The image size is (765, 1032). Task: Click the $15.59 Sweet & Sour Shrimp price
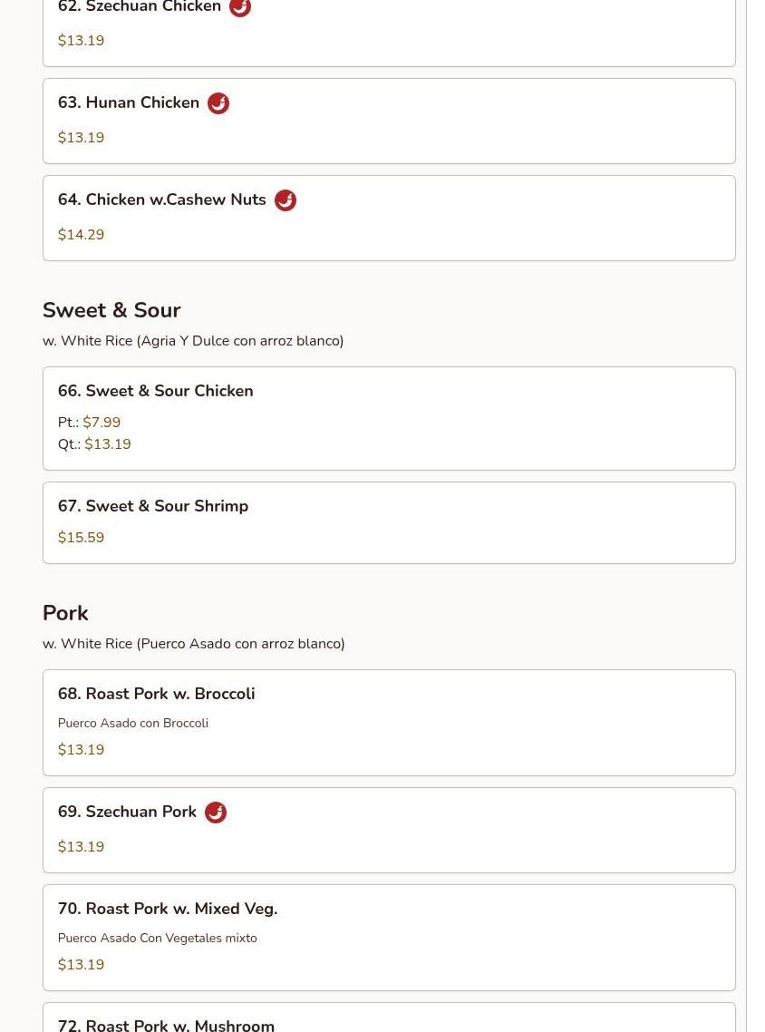point(81,538)
